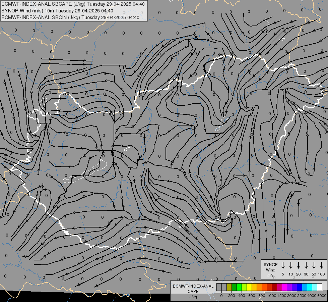Click the 'CAPE' word in the color legend
The height and width of the screenshot is (302, 328).
[193, 291]
